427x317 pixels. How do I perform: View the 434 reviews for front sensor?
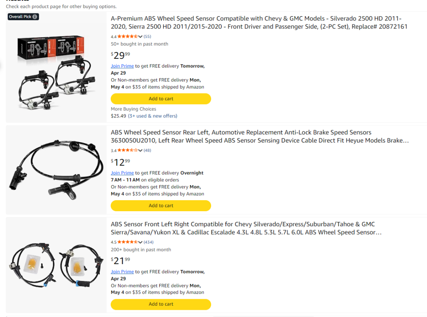(x=148, y=242)
